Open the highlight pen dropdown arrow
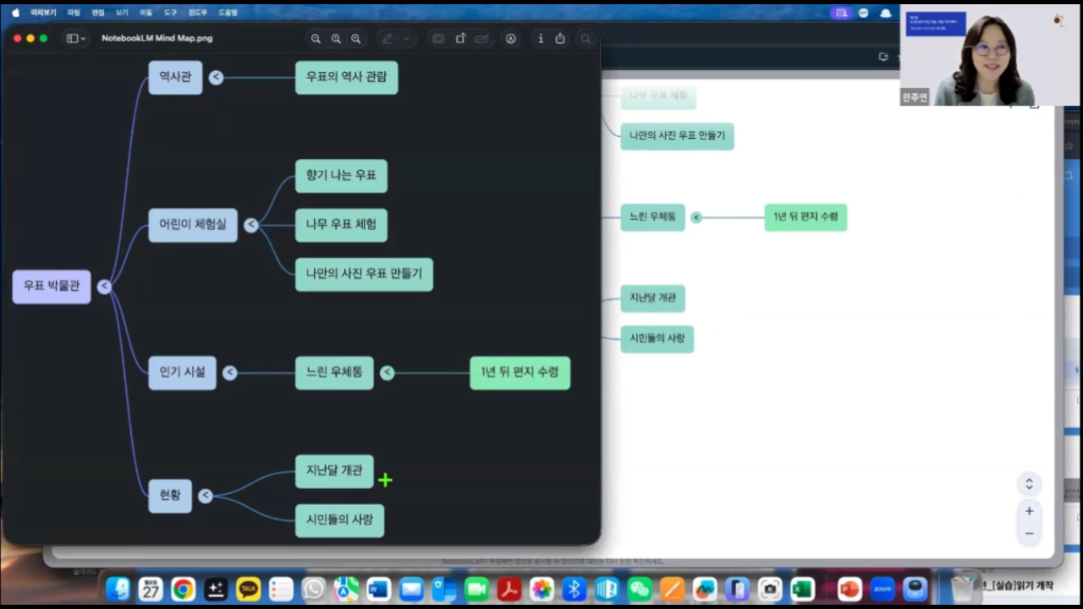Image resolution: width=1083 pixels, height=609 pixels. click(x=407, y=39)
